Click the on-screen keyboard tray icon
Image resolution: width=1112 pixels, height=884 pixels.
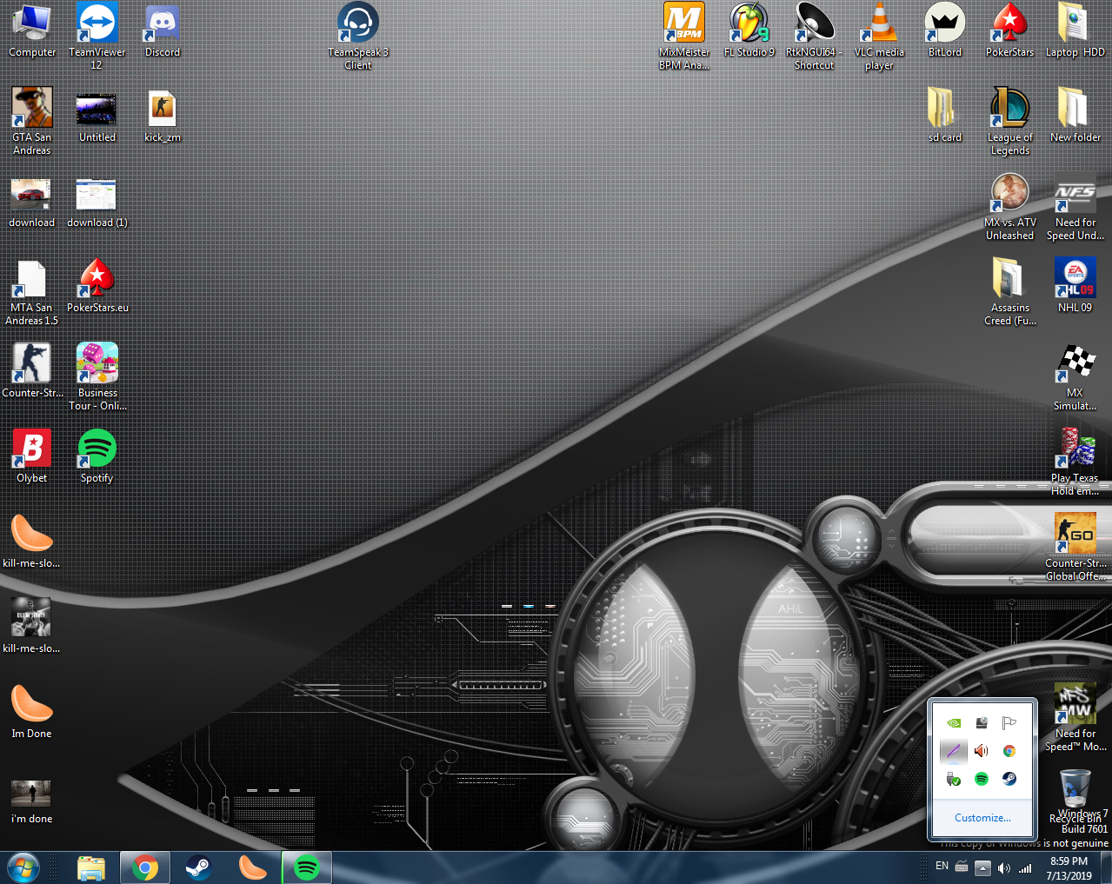[x=962, y=867]
